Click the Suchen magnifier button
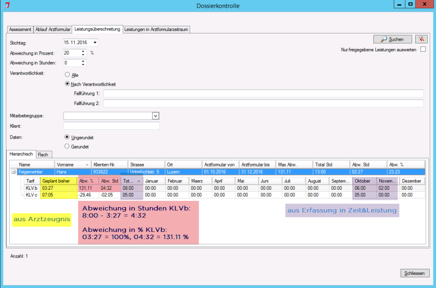The height and width of the screenshot is (288, 436). pos(392,39)
